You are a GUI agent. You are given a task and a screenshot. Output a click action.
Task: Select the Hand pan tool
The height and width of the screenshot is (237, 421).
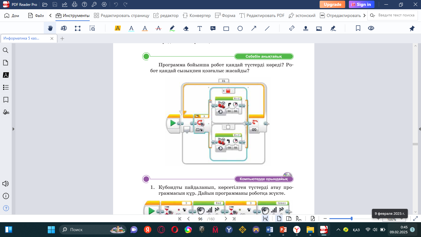pos(50,28)
